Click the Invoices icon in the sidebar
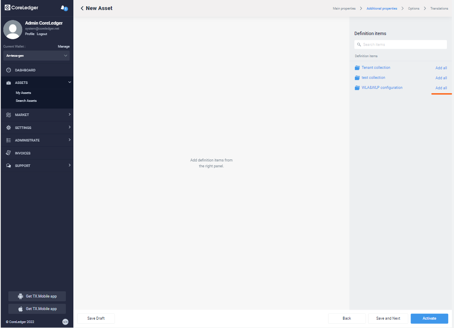The width and height of the screenshot is (454, 328). point(8,153)
